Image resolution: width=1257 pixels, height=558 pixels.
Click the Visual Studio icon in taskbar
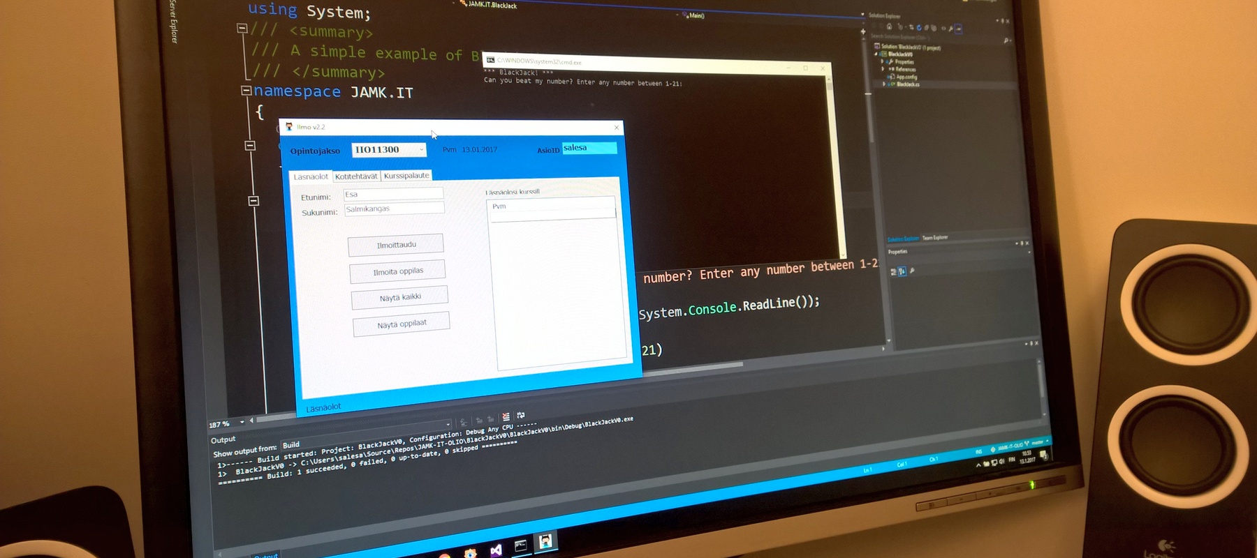[x=496, y=550]
